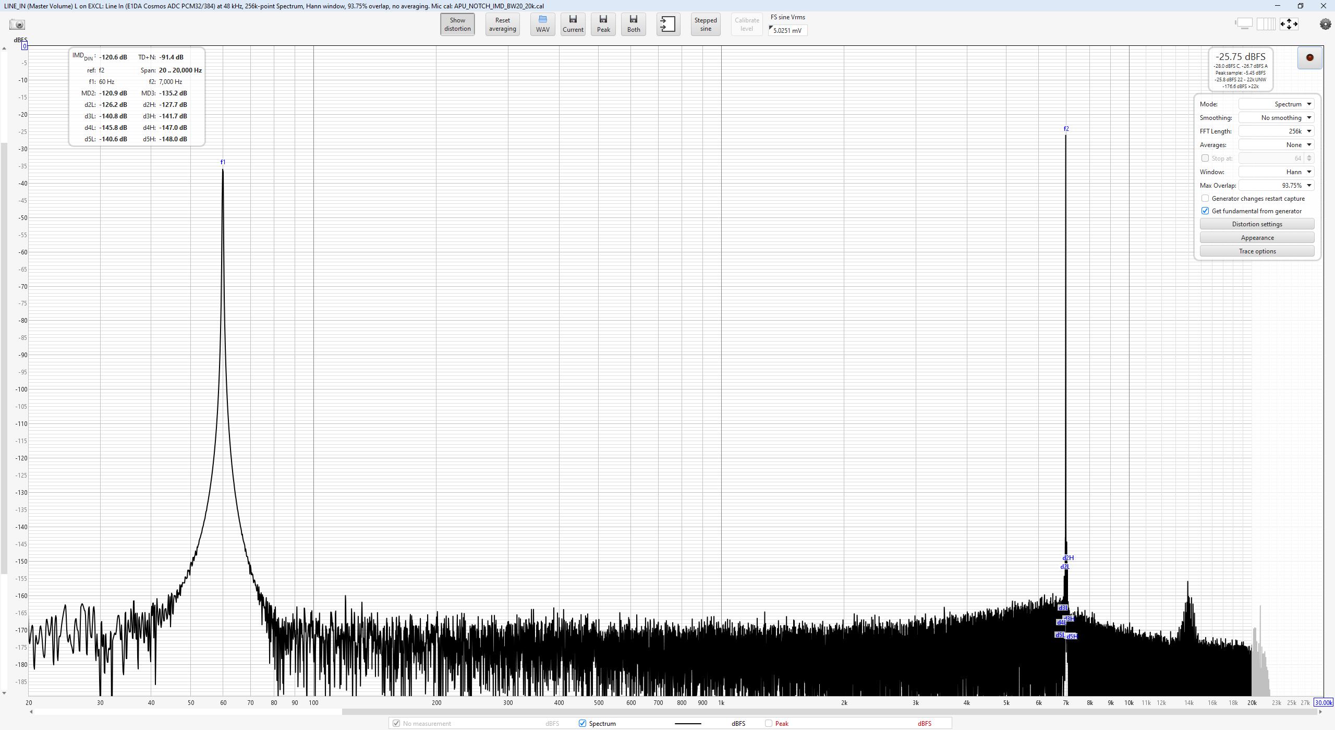Click the MD2 value -120.9 dB

[x=113, y=93]
